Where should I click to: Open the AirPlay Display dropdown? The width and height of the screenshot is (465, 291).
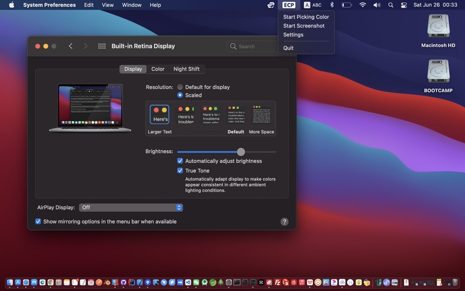[131, 207]
